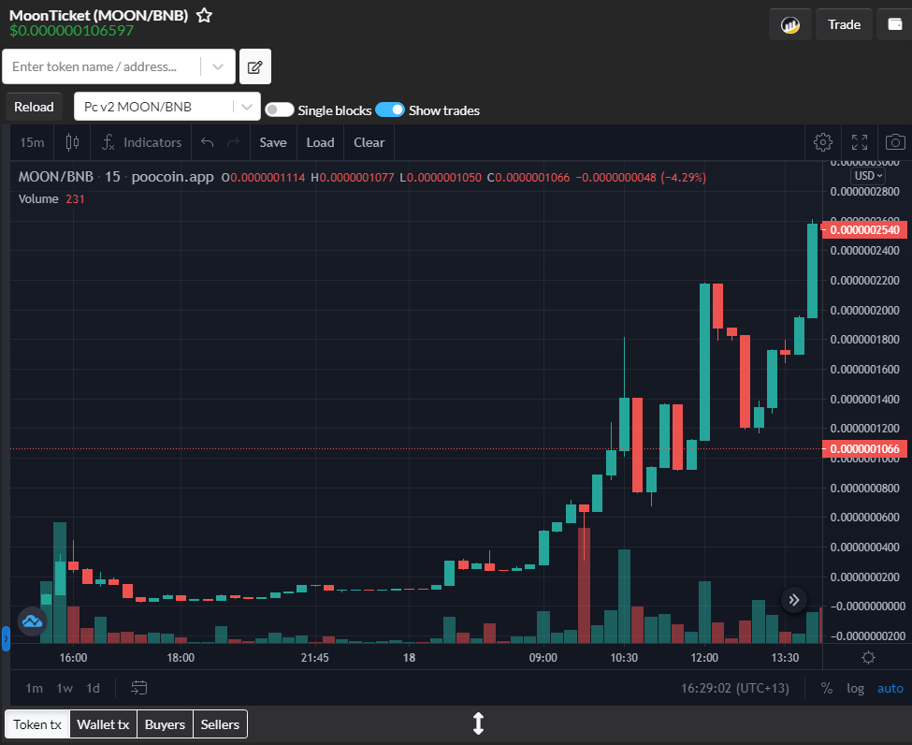
Task: Clear the chart drawings
Action: (369, 142)
